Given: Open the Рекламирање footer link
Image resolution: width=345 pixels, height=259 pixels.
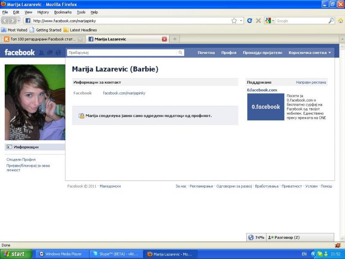Looking at the screenshot, I should (x=201, y=186).
